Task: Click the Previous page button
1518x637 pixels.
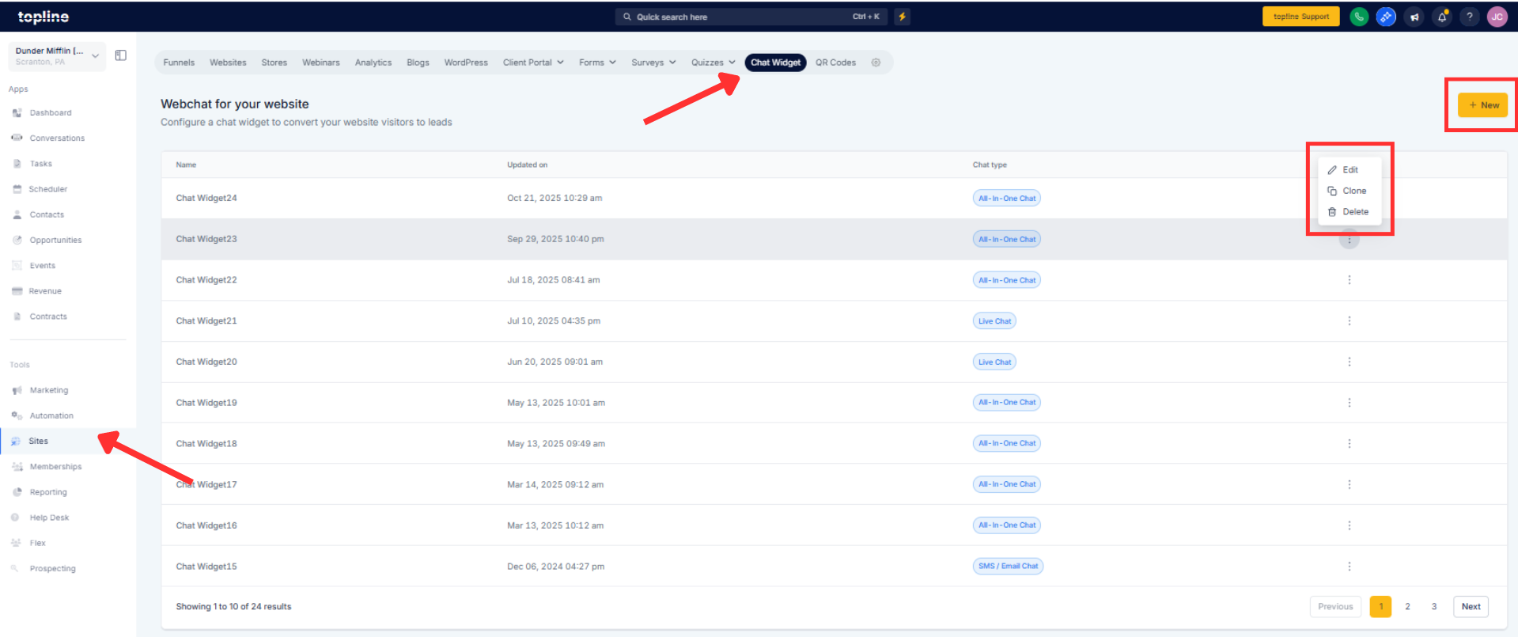Action: tap(1335, 607)
